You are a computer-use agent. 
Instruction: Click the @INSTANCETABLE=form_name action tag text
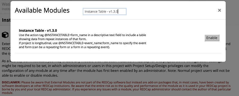click(66, 35)
